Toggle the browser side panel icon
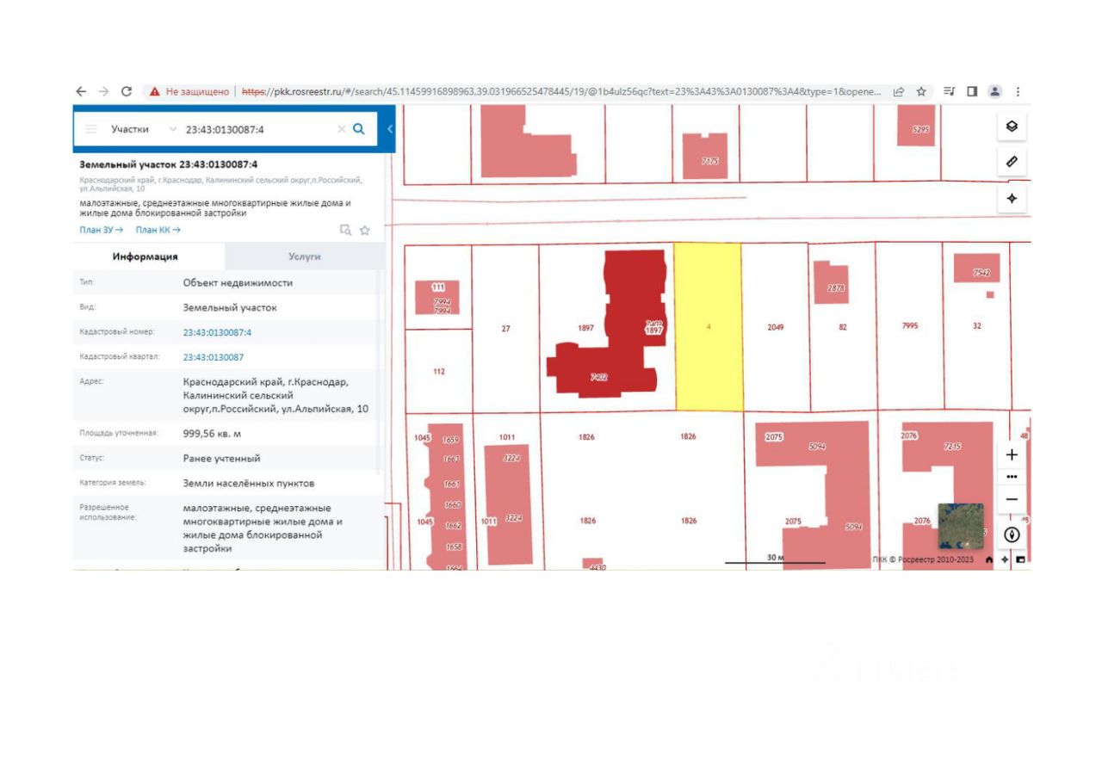Screen dimensions: 1102x778 pos(972,91)
